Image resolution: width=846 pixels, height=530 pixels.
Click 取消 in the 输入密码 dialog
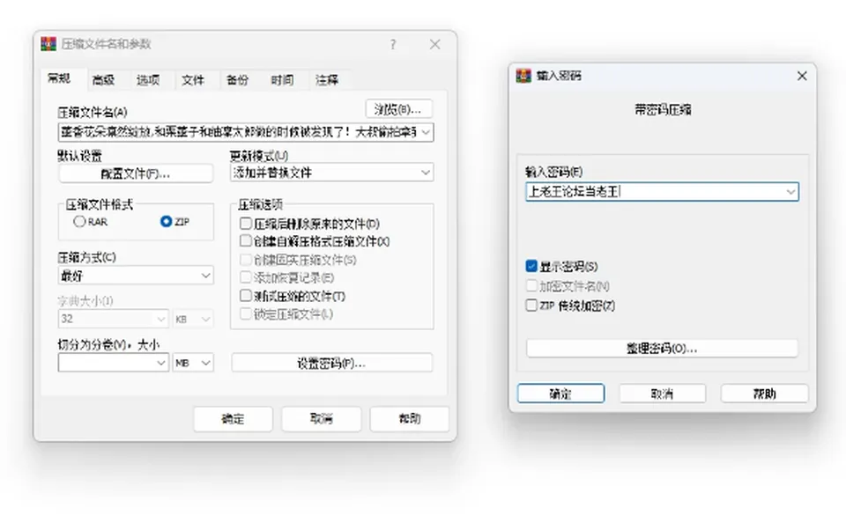(662, 394)
